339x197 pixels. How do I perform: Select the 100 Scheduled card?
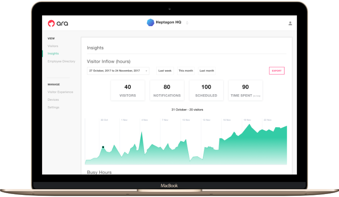(x=206, y=90)
